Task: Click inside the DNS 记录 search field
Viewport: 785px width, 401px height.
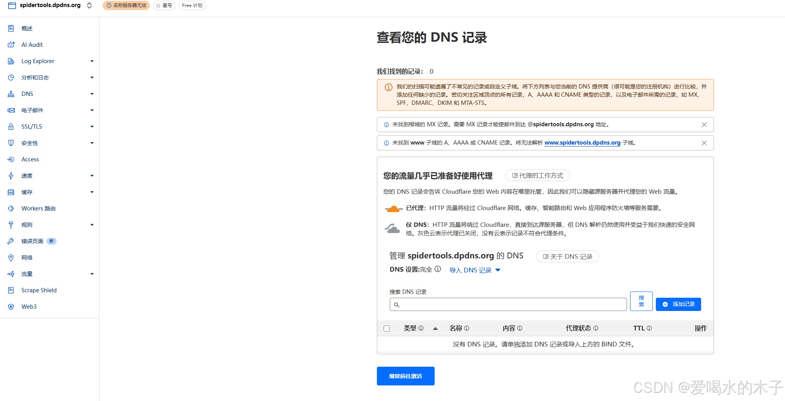Action: click(507, 304)
